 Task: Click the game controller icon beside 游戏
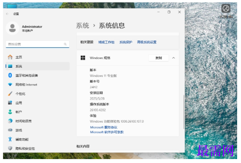coord(10,130)
